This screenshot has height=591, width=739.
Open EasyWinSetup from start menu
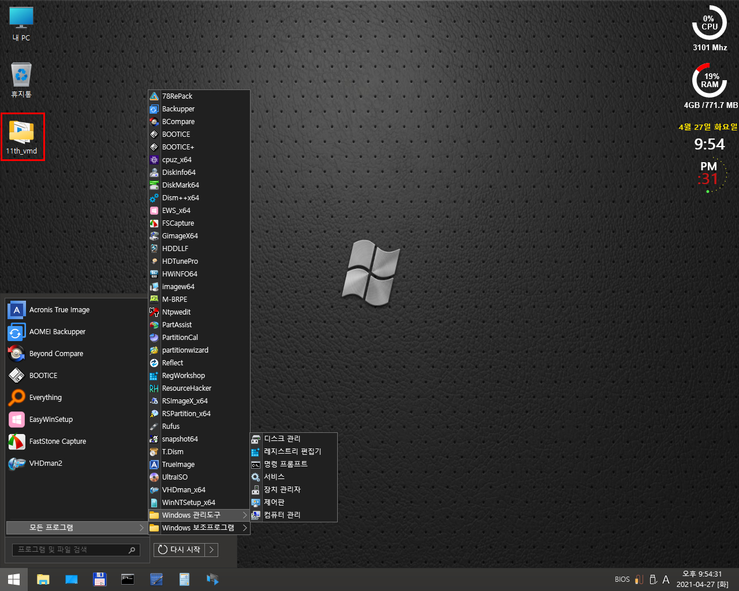[x=76, y=420]
